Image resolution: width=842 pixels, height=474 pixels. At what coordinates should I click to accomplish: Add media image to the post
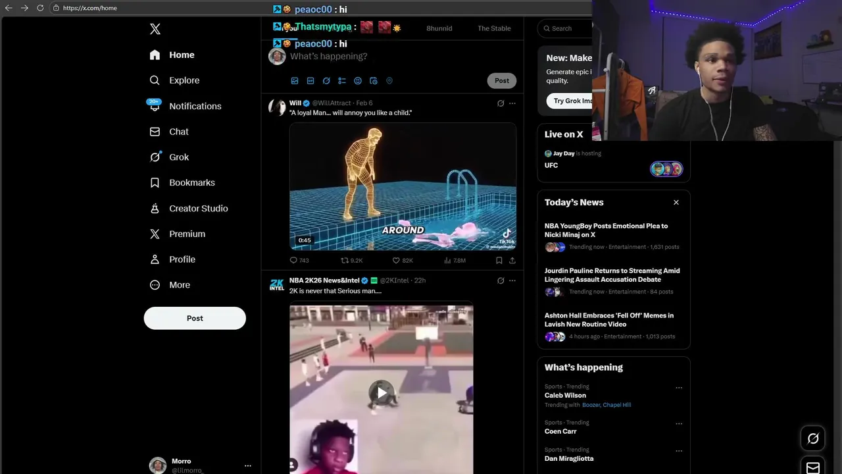click(295, 81)
